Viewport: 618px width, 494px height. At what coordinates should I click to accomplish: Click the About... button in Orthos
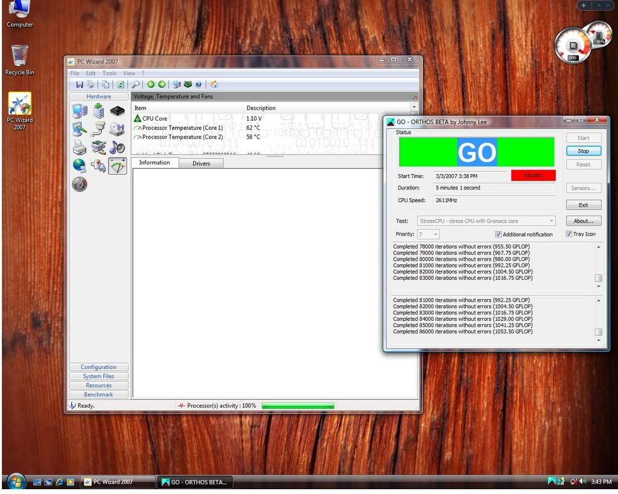[x=583, y=221]
